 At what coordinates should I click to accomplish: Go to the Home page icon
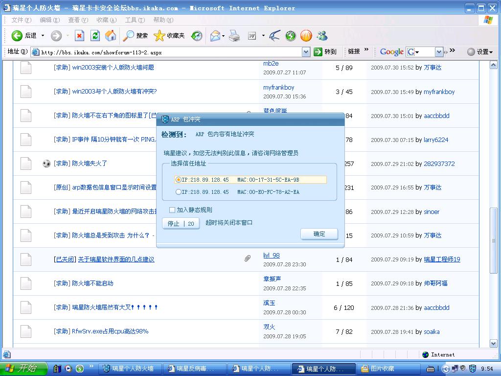(x=111, y=35)
